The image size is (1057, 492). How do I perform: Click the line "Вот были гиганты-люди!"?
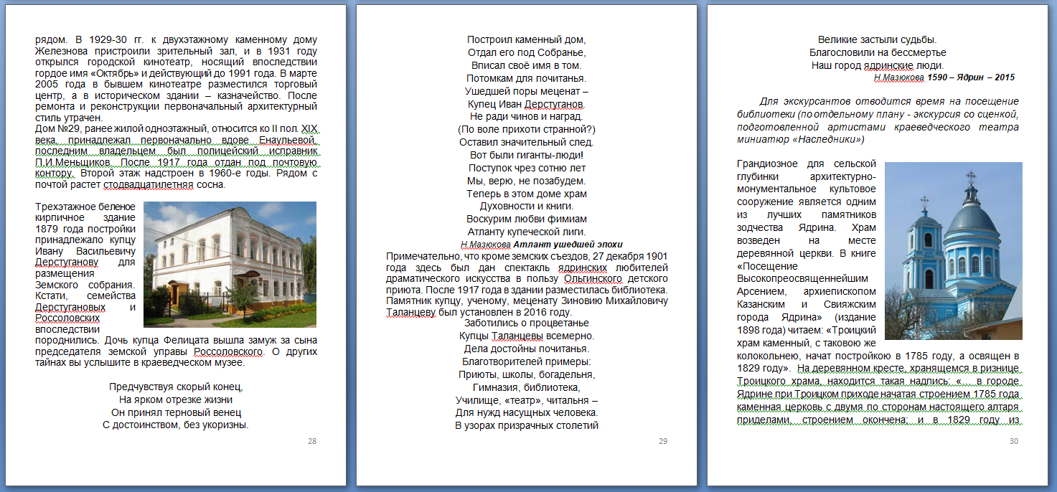click(527, 155)
